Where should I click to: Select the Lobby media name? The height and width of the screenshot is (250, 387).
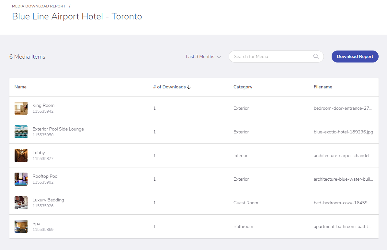pos(39,153)
